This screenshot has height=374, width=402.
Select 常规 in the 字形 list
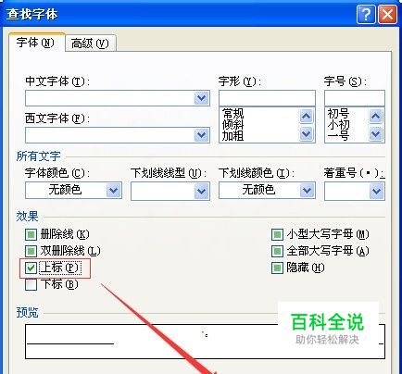[233, 114]
